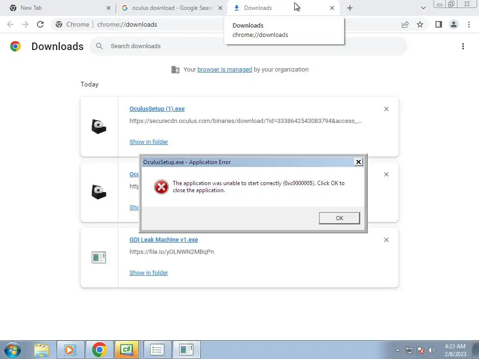The width and height of the screenshot is (479, 359).
Task: Close the oculus download search tab
Action: pyautogui.click(x=220, y=8)
